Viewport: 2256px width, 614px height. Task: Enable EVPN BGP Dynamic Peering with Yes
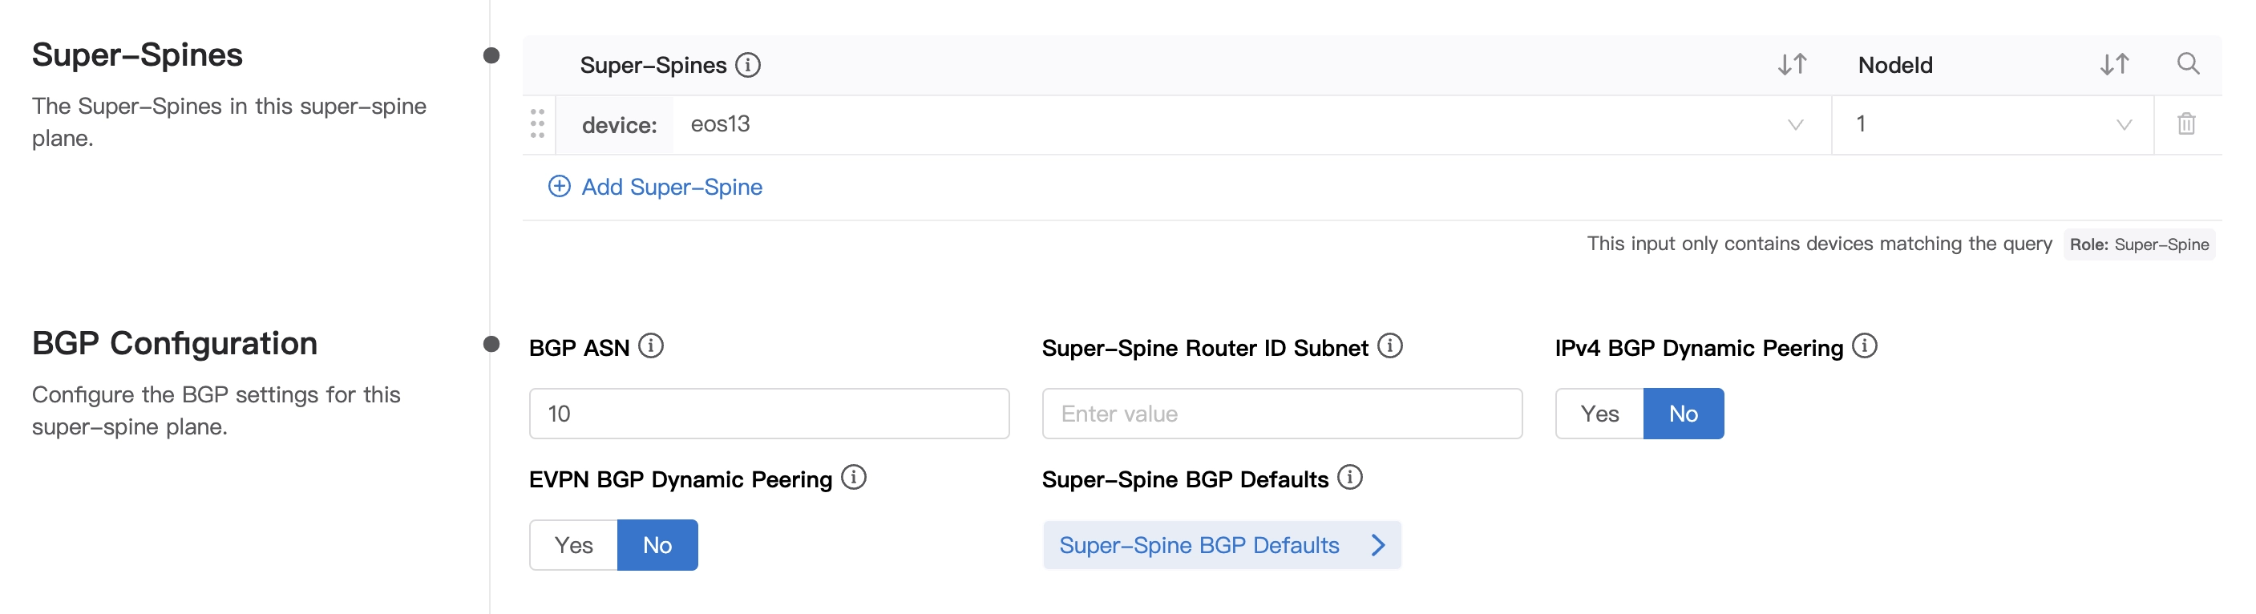click(x=574, y=546)
